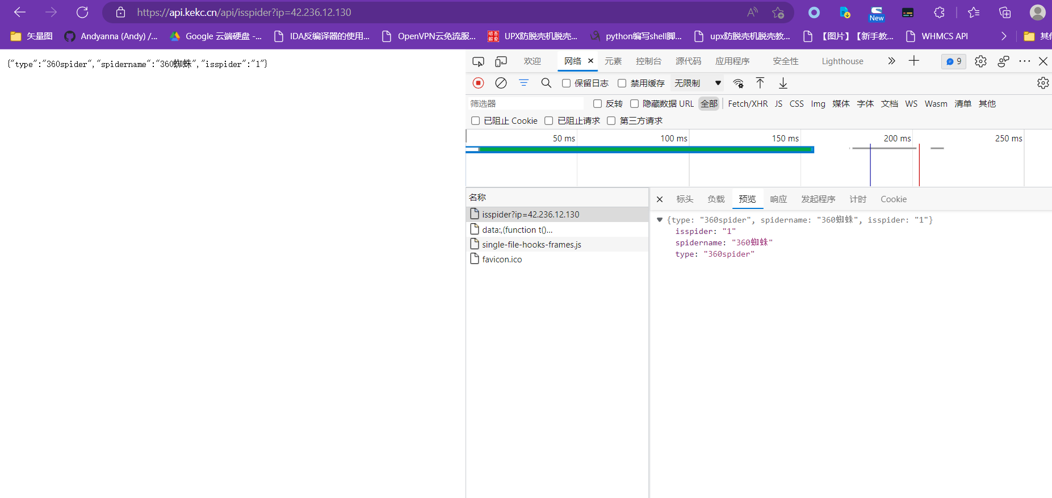1052x498 pixels.
Task: Open the 响应 tab in request details
Action: click(x=778, y=199)
